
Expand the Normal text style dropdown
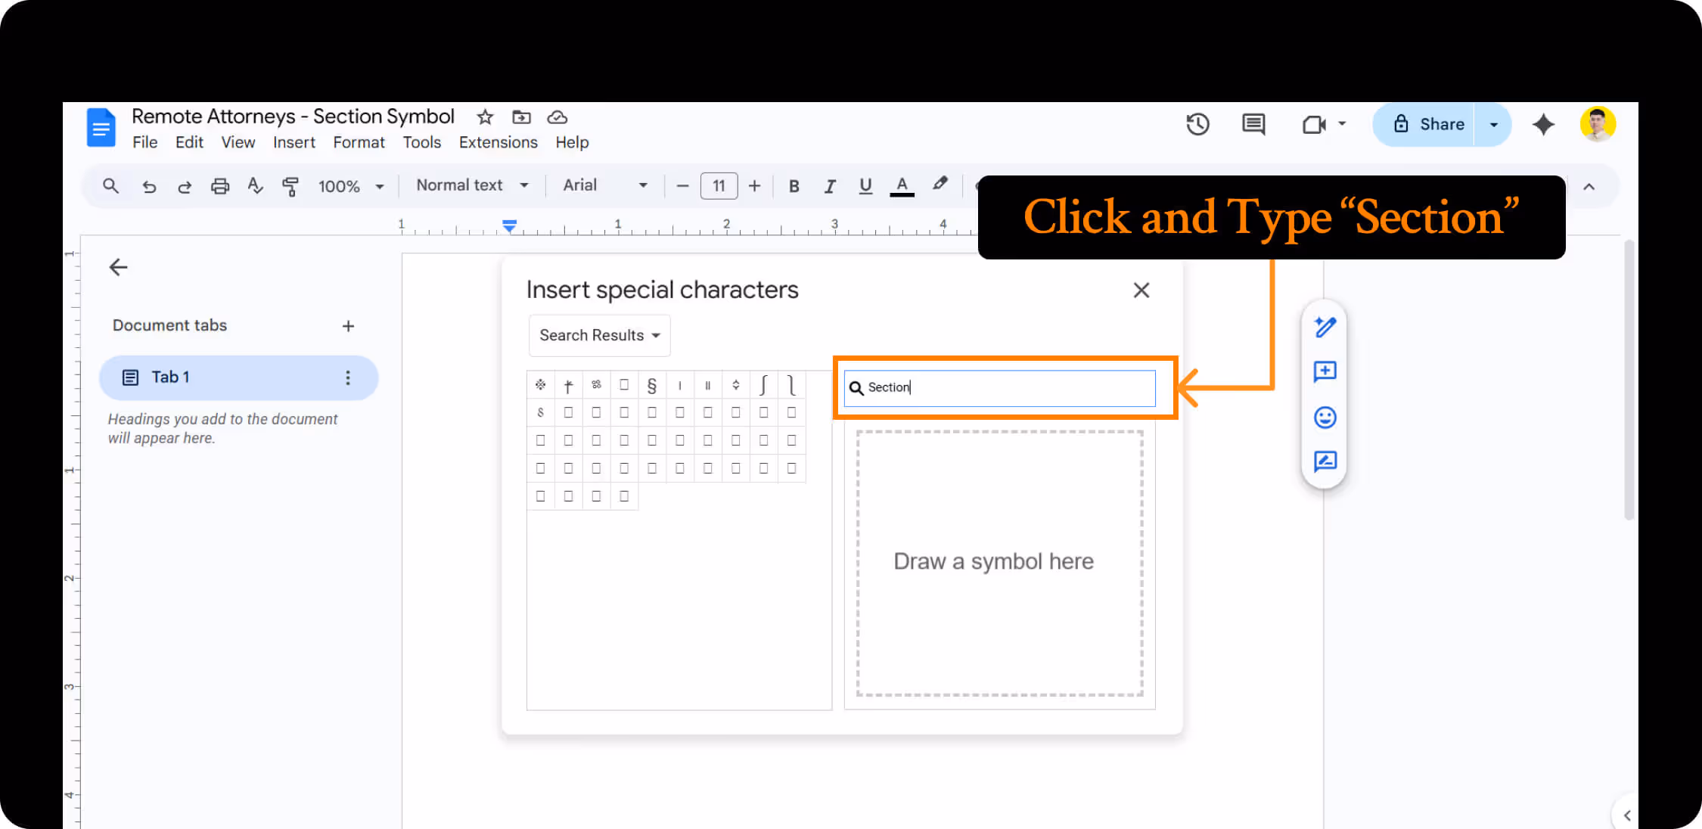[472, 185]
